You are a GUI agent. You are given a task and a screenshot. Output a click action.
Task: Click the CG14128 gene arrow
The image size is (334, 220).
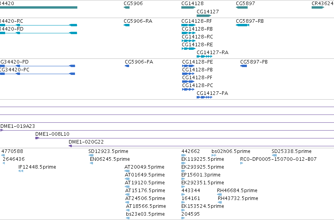coord(188,7)
